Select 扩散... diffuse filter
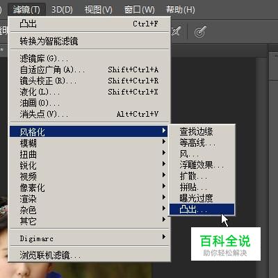The height and width of the screenshot is (278, 278). point(202,176)
